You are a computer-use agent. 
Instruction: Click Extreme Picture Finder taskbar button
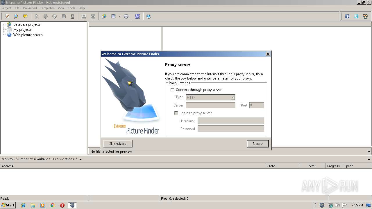tap(72, 205)
